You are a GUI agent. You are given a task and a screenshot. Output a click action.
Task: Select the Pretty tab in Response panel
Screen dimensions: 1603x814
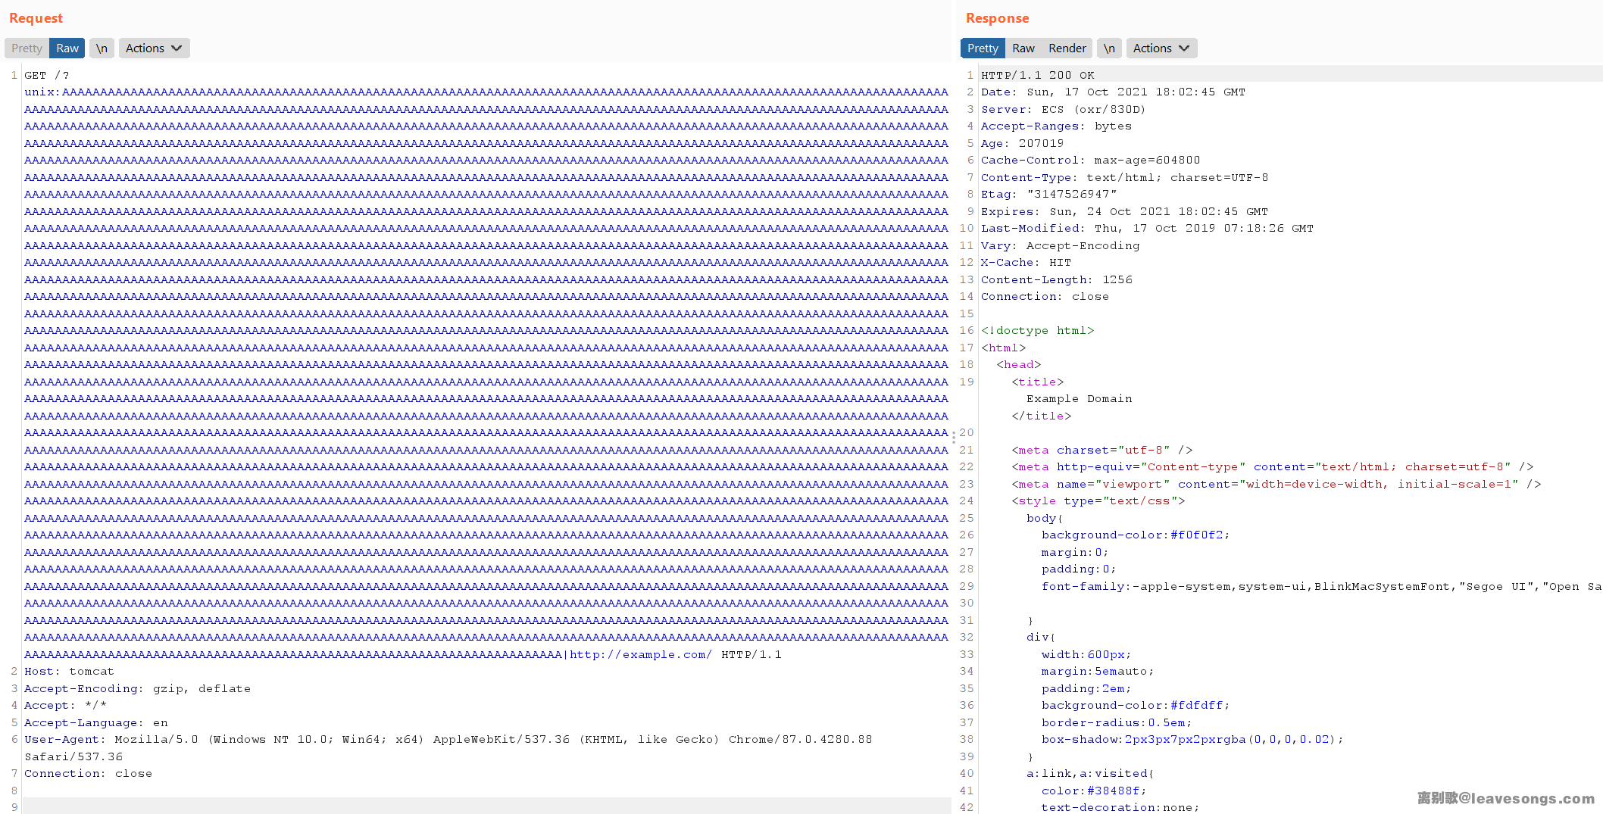tap(983, 48)
